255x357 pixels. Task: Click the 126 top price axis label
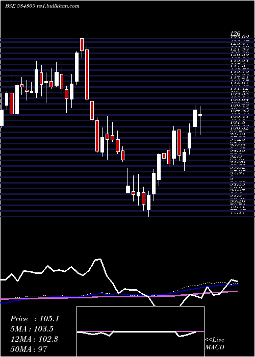pos(236,34)
